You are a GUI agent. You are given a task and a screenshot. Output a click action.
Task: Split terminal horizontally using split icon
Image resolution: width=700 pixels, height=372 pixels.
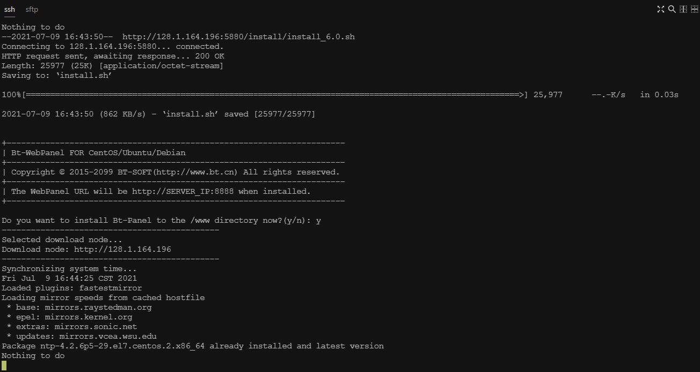[x=694, y=9]
